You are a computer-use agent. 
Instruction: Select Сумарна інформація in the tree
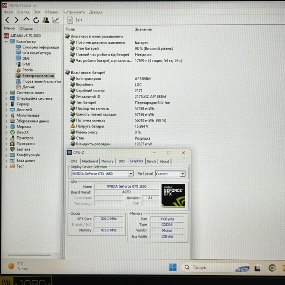coord(38,47)
